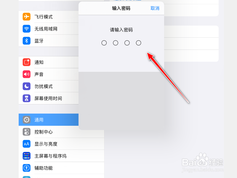Select the Bluetooth (蓝牙) icon
237x178 pixels.
pyautogui.click(x=26, y=41)
